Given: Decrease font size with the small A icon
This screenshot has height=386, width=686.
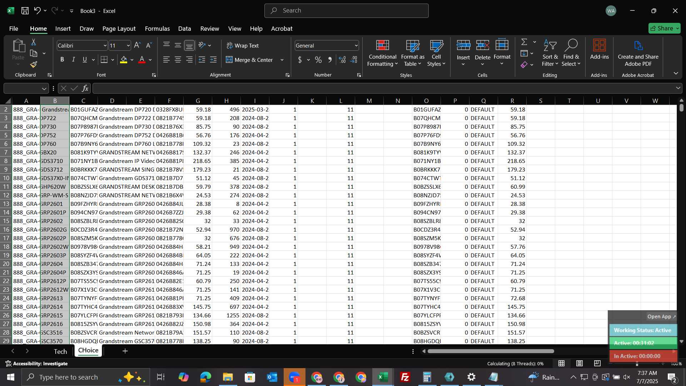Looking at the screenshot, I should [x=149, y=45].
